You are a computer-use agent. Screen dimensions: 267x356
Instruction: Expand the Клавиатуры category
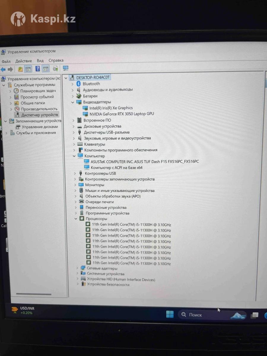(74, 144)
